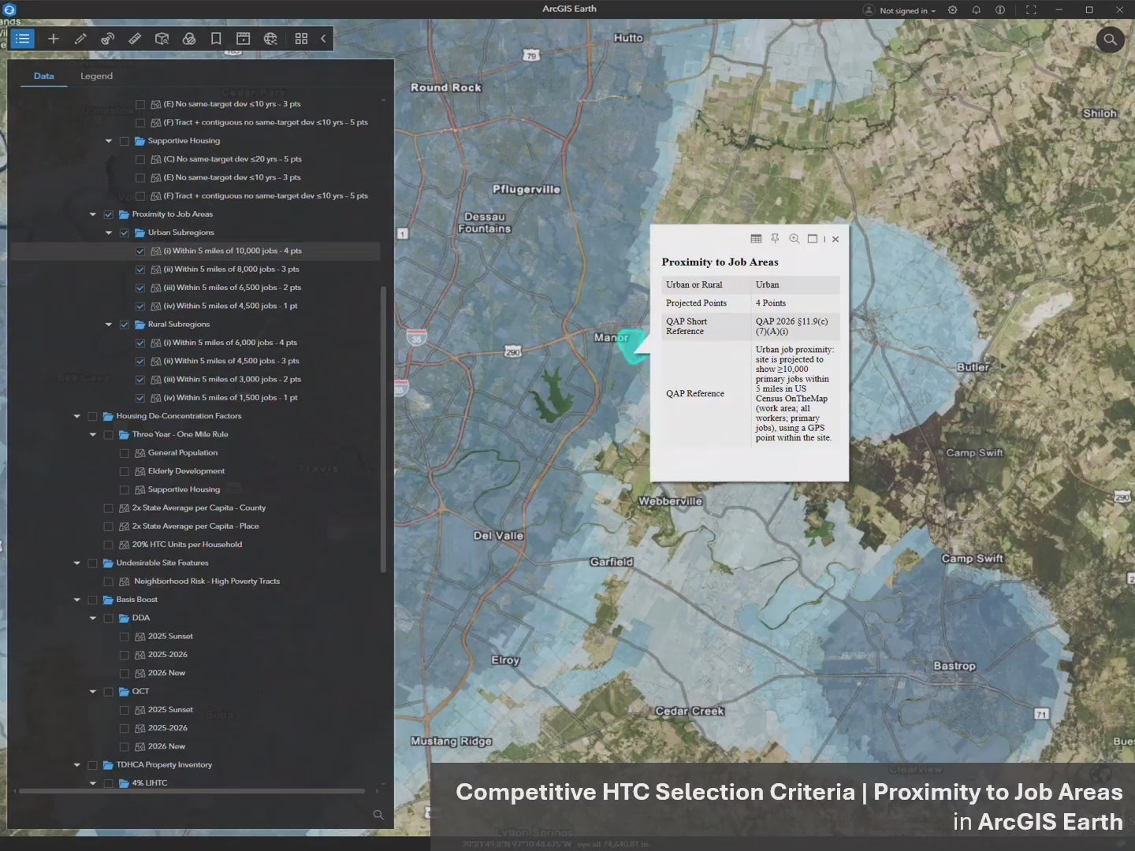Collapse Proximity to Job Areas folder arrow
This screenshot has height=851, width=1135.
click(x=93, y=214)
